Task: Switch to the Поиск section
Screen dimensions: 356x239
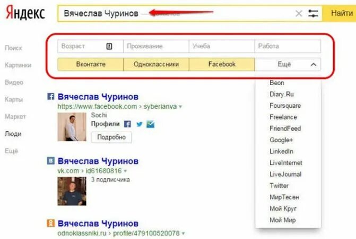Action: [13, 48]
